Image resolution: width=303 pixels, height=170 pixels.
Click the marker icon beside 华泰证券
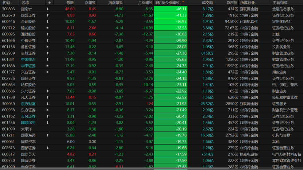[47, 66]
